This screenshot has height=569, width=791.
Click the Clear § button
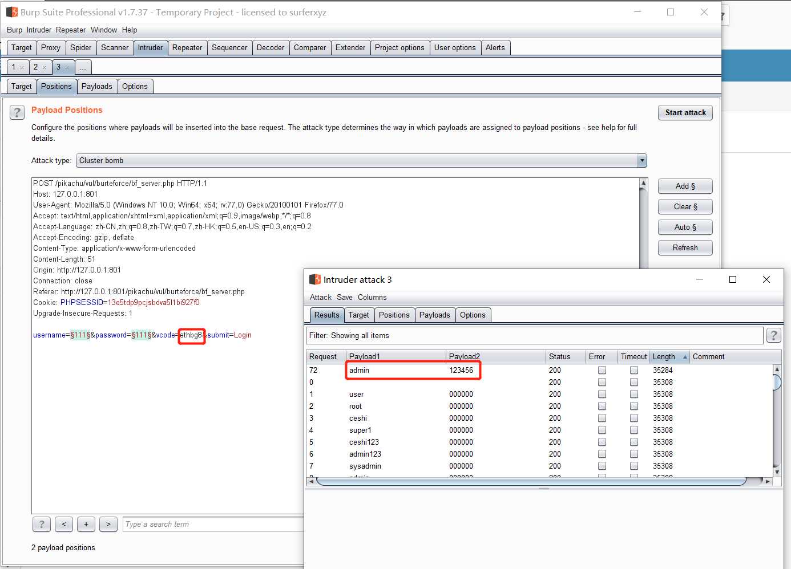coord(685,207)
